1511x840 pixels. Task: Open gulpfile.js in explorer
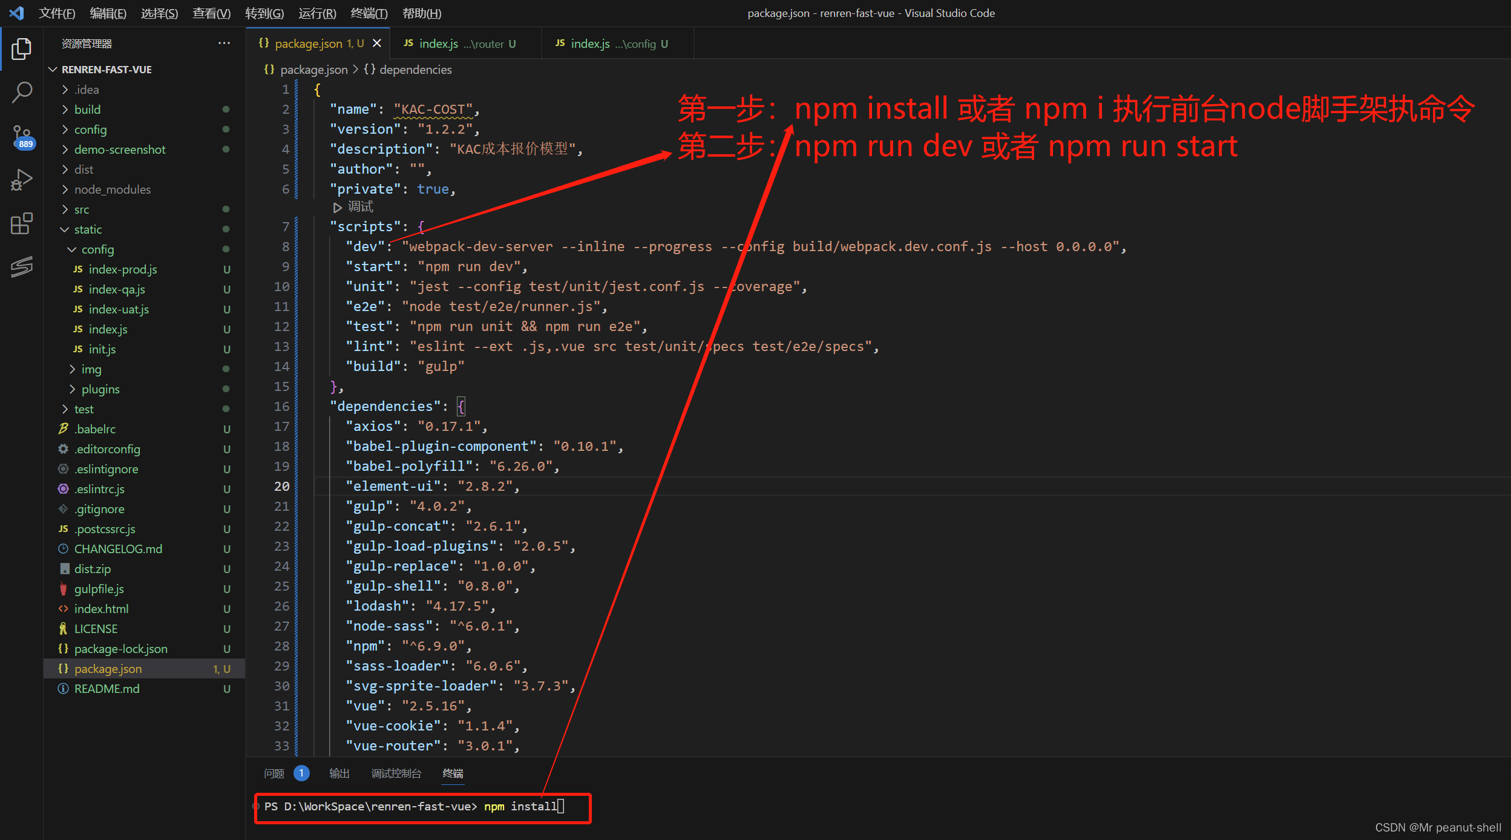point(99,589)
